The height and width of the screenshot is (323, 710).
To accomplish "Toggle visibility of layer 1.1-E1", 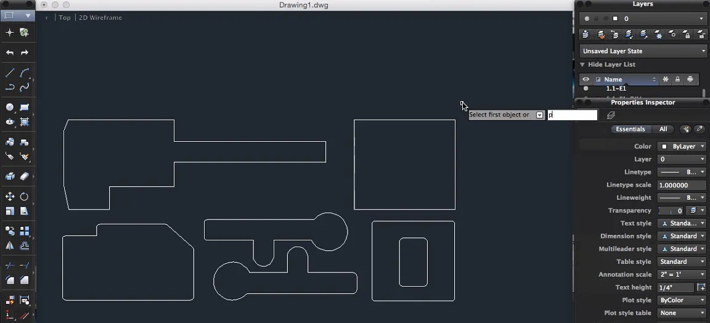I will click(x=586, y=89).
